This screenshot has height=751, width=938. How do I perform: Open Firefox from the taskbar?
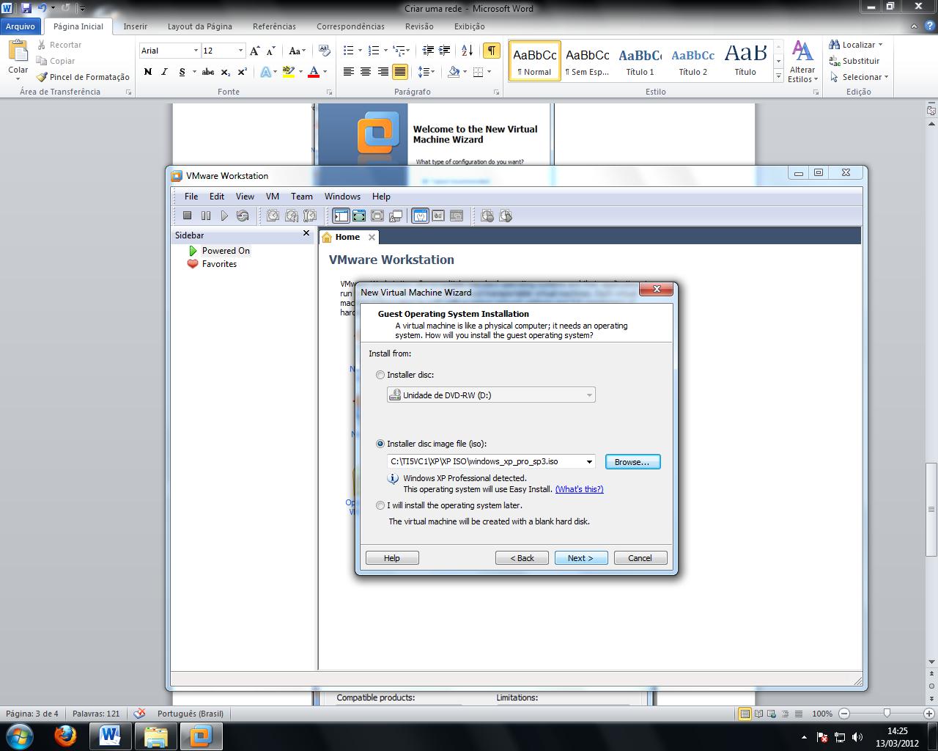click(x=65, y=736)
